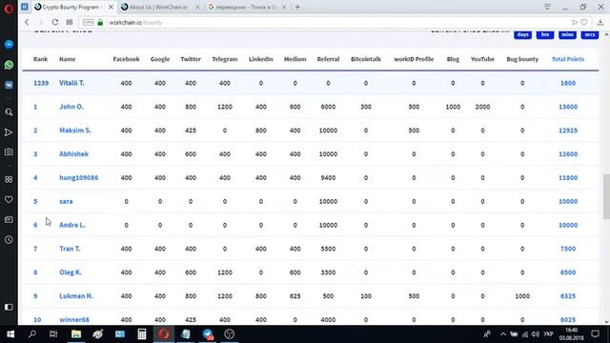Open Speed Dial grid icon in sidebar

(x=9, y=179)
